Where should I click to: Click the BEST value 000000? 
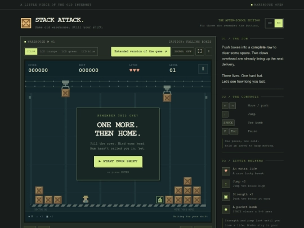click(x=88, y=70)
